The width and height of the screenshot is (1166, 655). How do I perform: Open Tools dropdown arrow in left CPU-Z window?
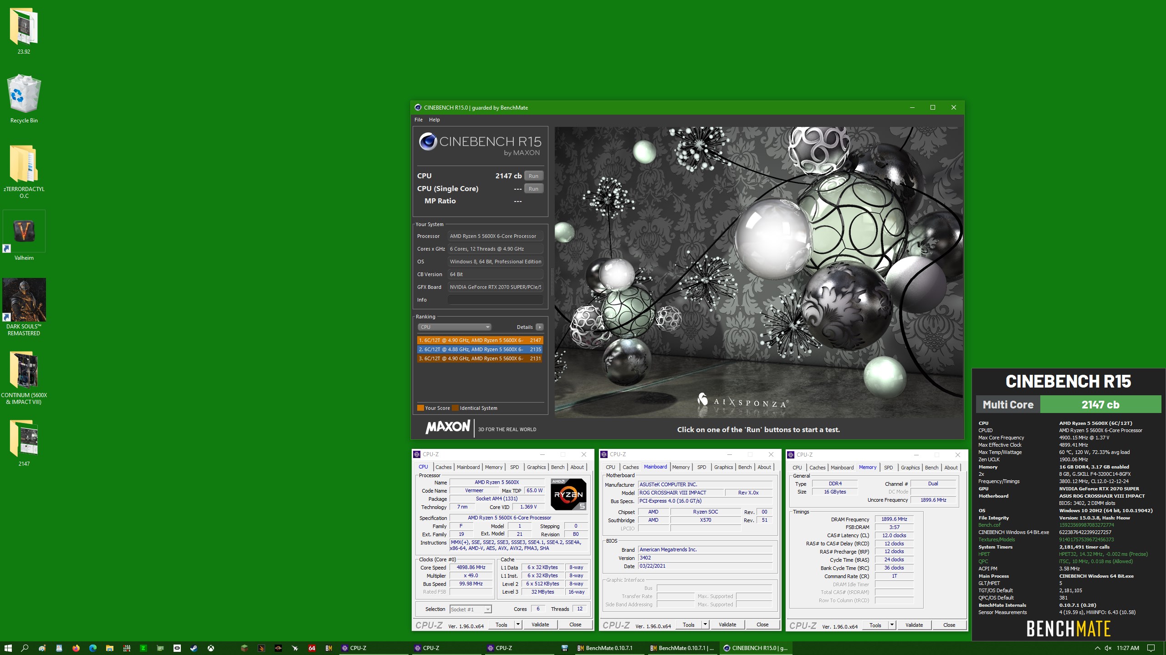(518, 625)
